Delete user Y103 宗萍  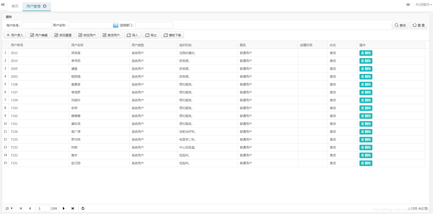tap(366, 108)
